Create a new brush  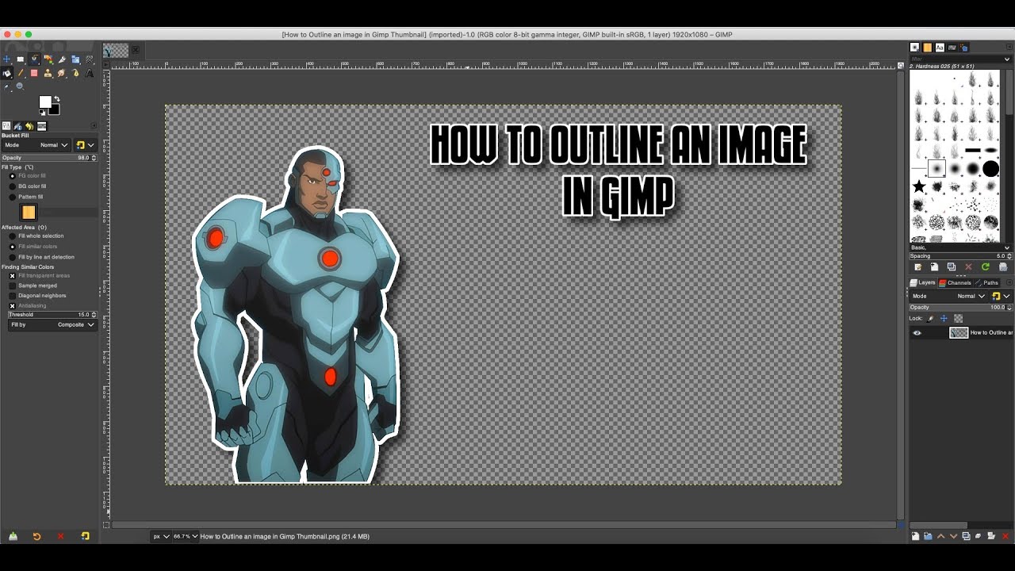[934, 266]
